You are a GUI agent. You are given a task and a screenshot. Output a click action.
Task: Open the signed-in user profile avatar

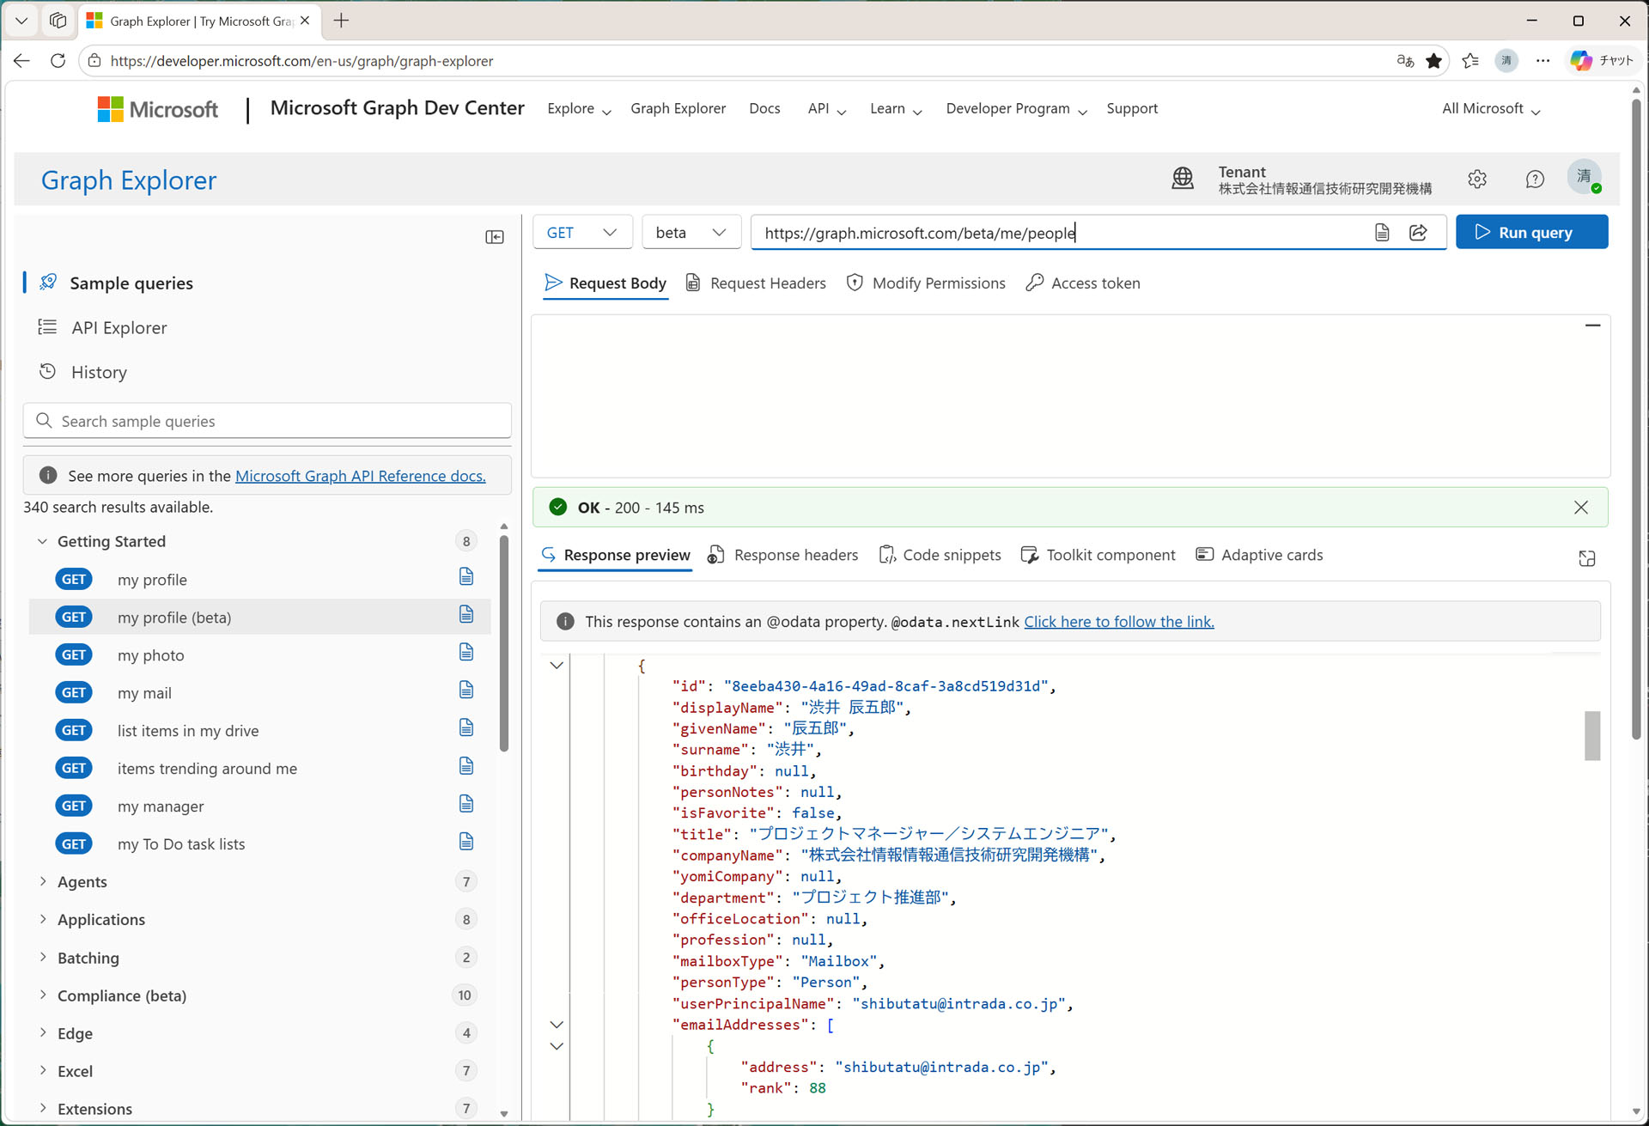tap(1585, 177)
